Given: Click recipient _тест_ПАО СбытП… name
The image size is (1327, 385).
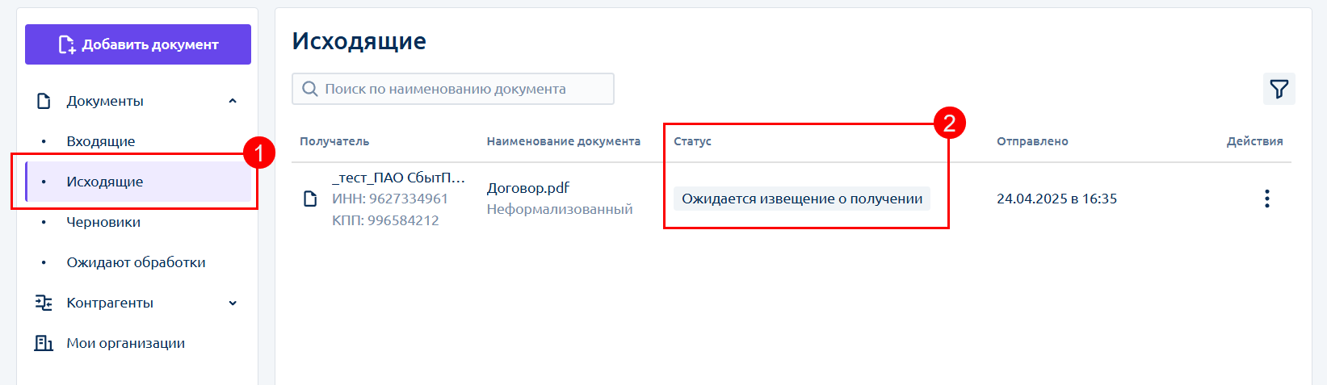Looking at the screenshot, I should (x=398, y=178).
